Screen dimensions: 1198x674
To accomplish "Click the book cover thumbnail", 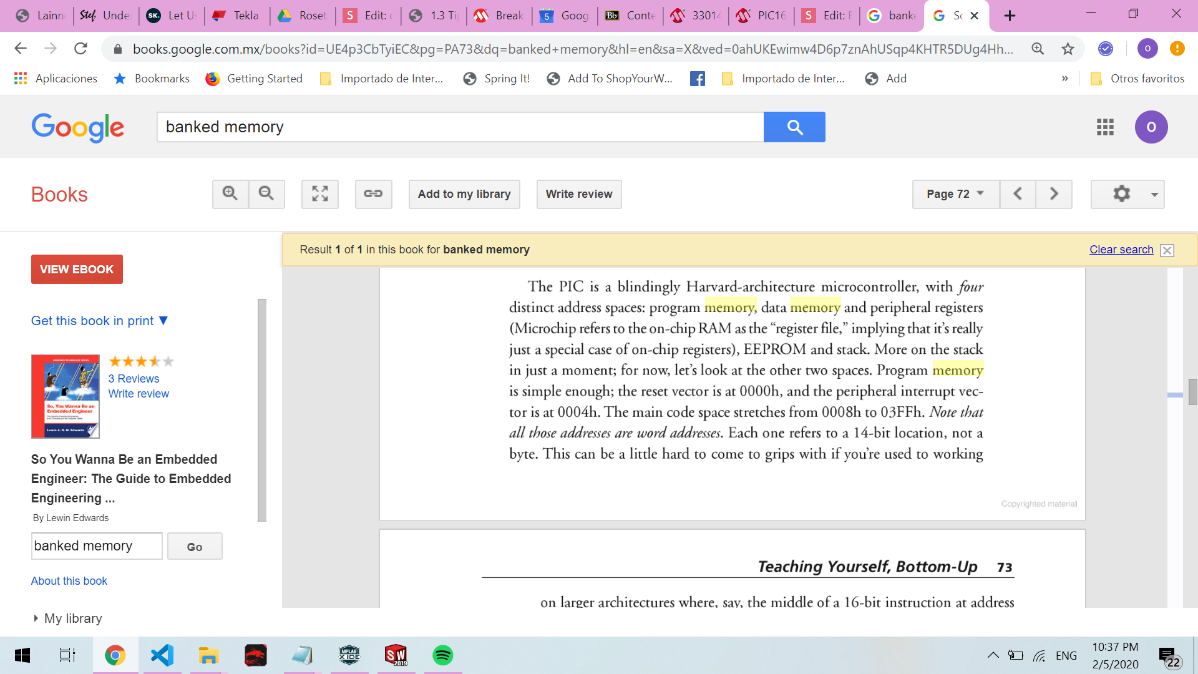I will pyautogui.click(x=66, y=396).
